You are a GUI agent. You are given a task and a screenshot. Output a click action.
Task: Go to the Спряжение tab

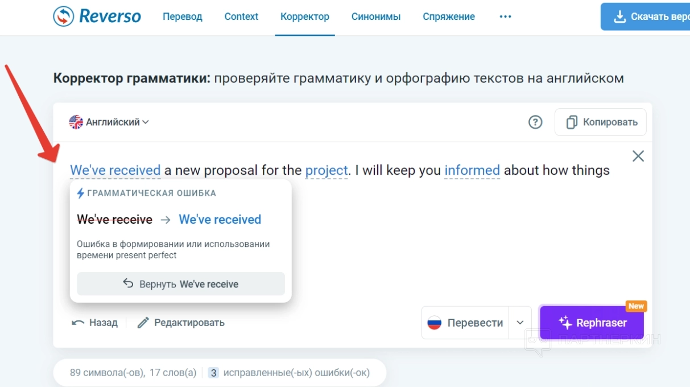pyautogui.click(x=449, y=17)
